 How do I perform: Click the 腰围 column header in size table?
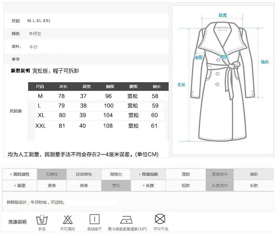click(x=133, y=86)
